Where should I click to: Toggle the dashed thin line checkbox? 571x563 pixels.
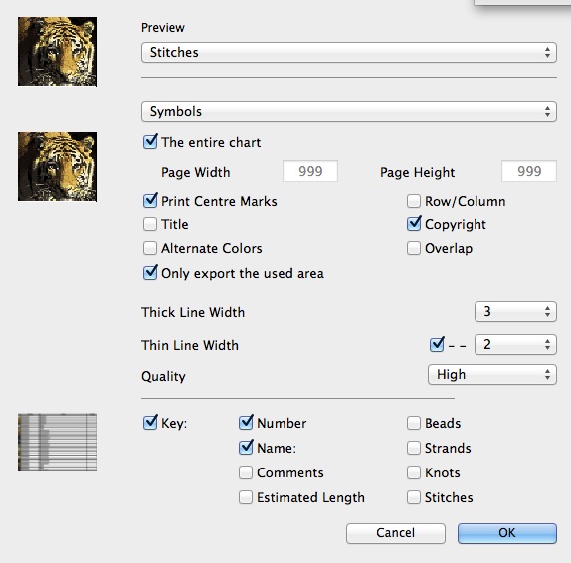[437, 344]
